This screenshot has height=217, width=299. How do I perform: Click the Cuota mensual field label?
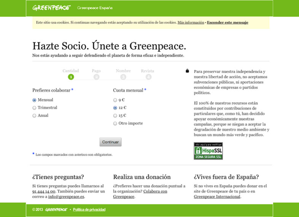point(128,90)
